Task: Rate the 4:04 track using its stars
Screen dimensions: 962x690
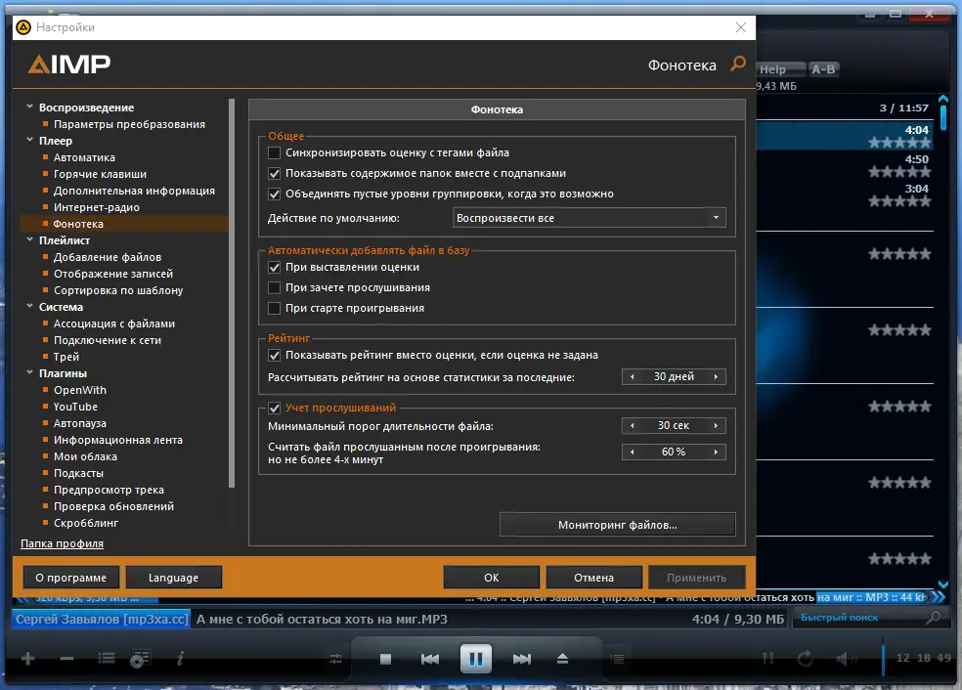Action: click(x=899, y=143)
